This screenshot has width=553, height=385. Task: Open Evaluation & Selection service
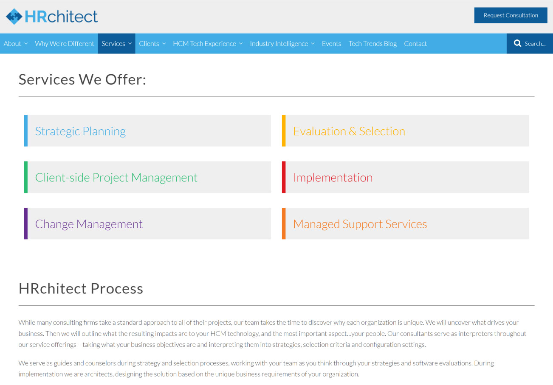(x=349, y=131)
